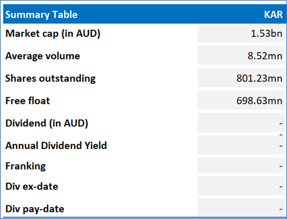This screenshot has height=219, width=287.
Task: Click the Shares outstanding label
Action: [50, 78]
